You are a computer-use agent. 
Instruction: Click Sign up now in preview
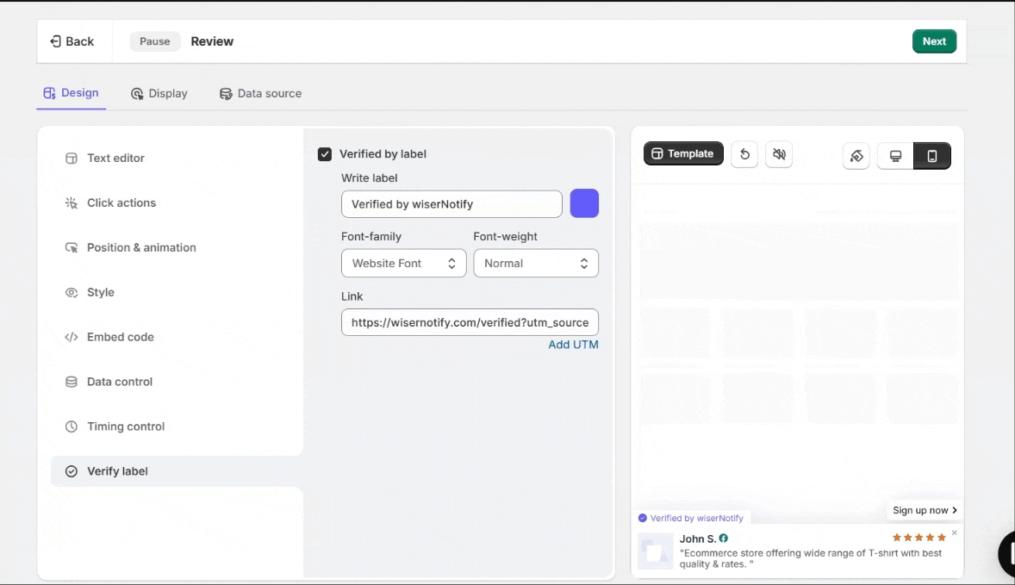point(925,511)
